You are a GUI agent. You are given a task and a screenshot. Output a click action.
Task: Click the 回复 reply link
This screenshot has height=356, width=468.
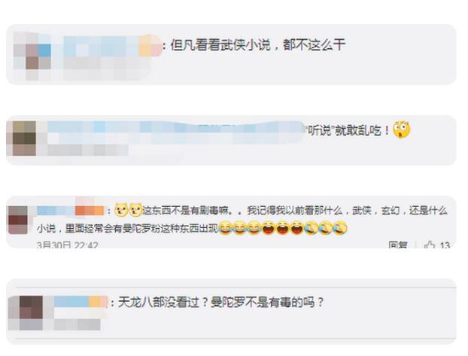pyautogui.click(x=398, y=245)
